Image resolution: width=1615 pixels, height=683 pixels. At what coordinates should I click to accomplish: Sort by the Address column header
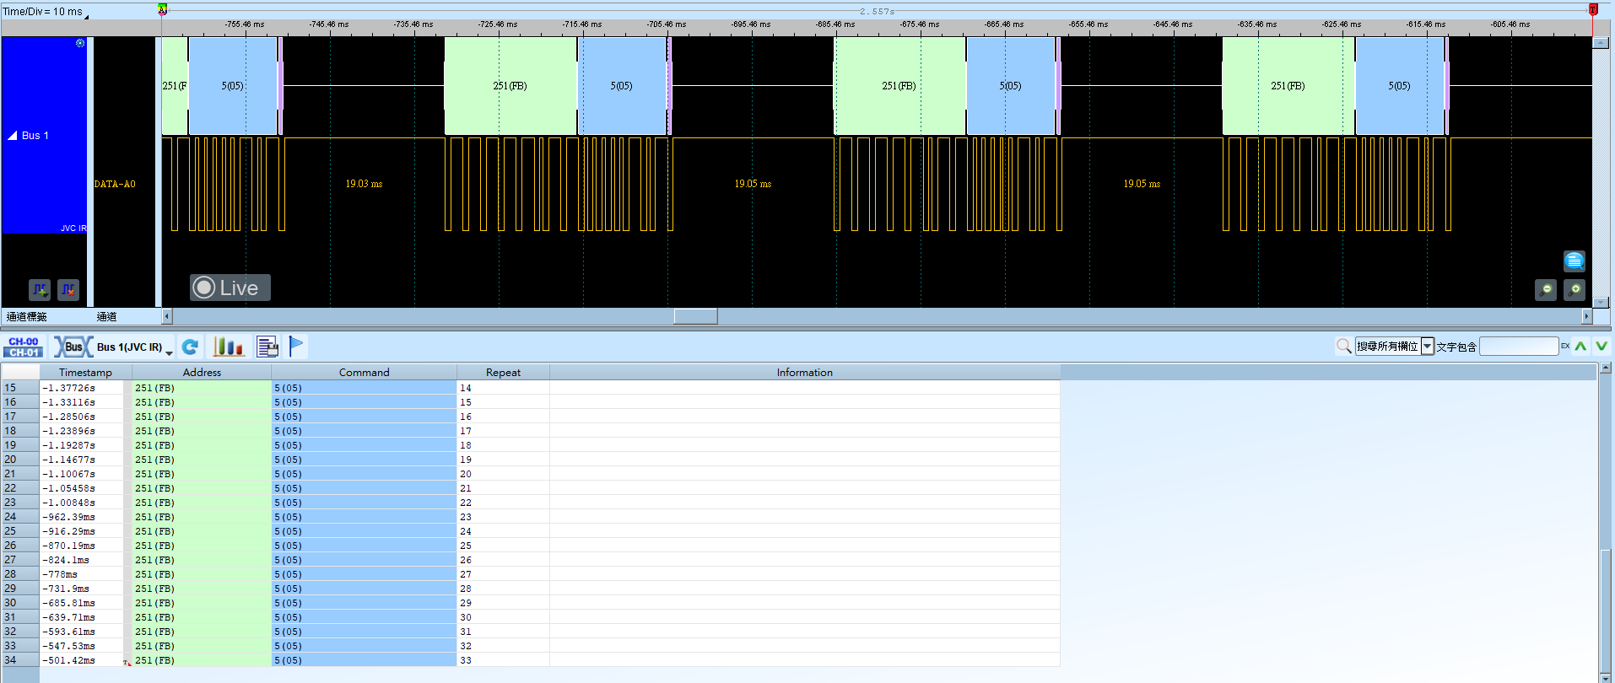click(202, 372)
